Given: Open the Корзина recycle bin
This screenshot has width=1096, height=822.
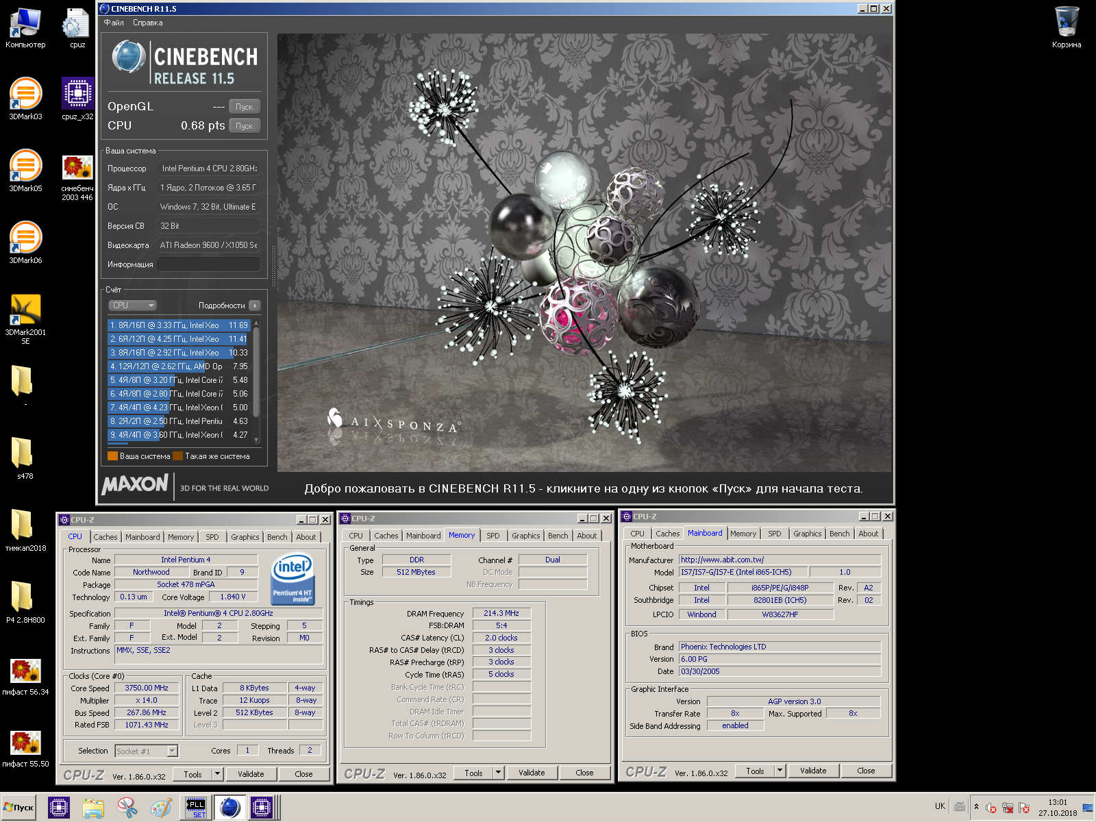Looking at the screenshot, I should click(1067, 27).
